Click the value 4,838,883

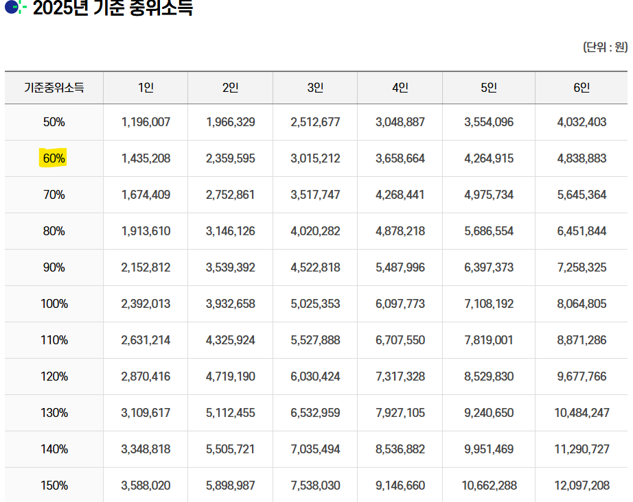[x=582, y=158]
